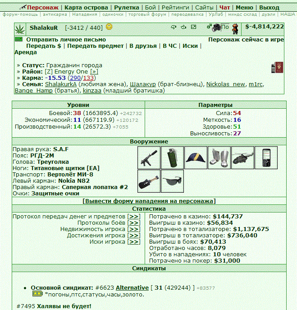Click Передать предмет link
The image size is (297, 310).
click(96, 46)
